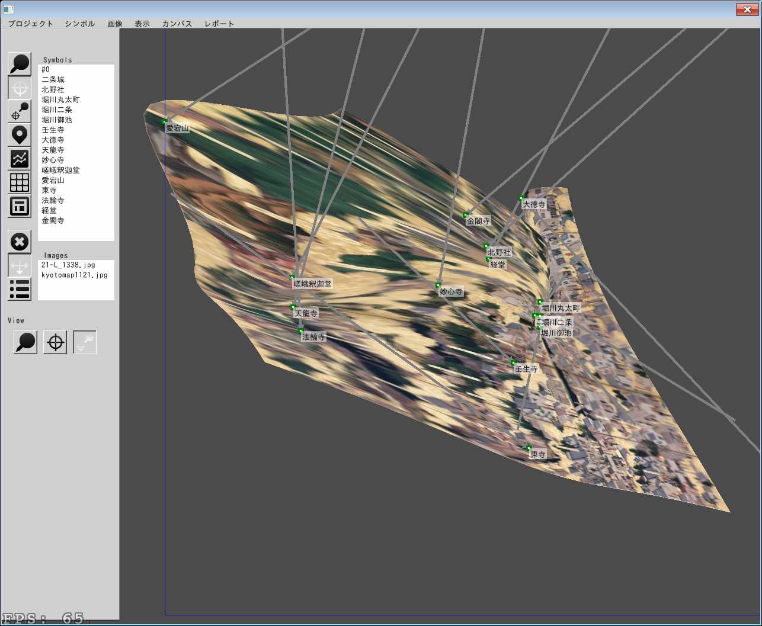The height and width of the screenshot is (626, 762).
Task: Select 金閣寺 in the Symbols list
Action: coord(76,220)
